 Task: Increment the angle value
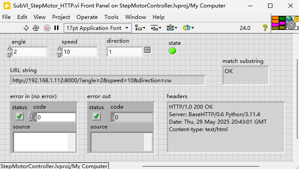[9, 49]
